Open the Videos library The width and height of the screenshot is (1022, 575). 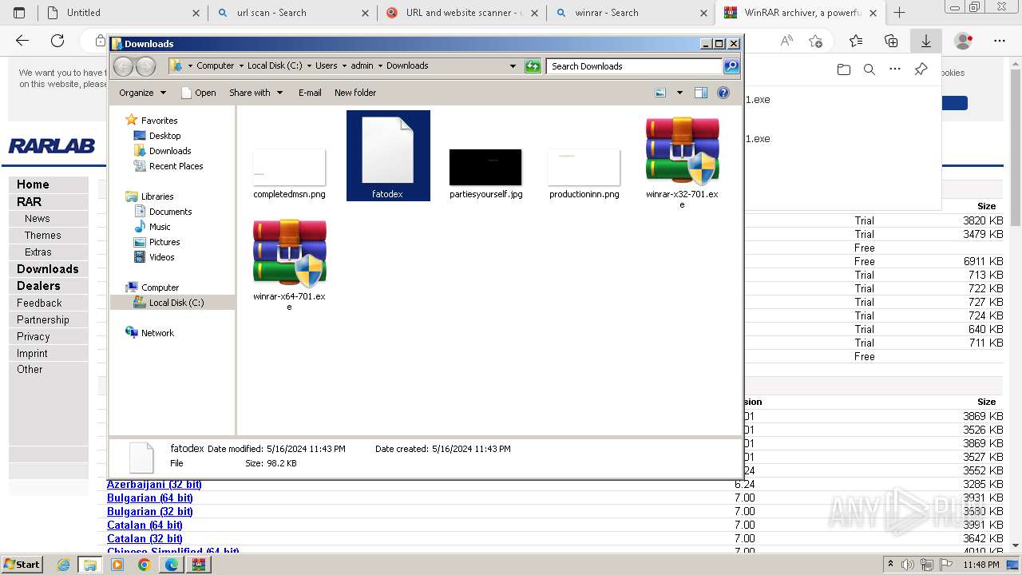point(161,257)
